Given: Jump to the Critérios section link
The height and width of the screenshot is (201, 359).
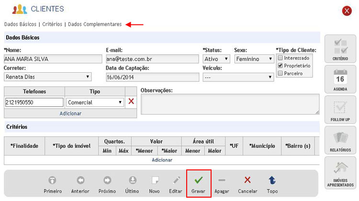Looking at the screenshot, I should pos(53,24).
